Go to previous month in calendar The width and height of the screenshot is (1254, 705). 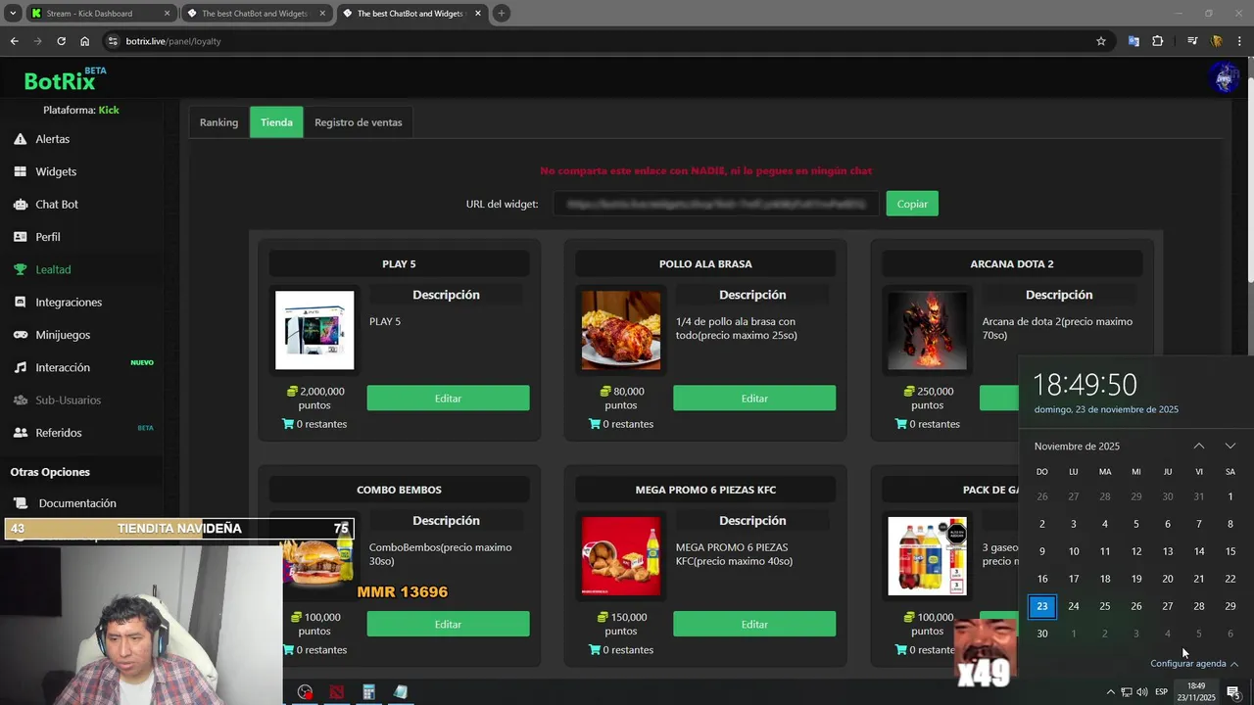point(1198,446)
